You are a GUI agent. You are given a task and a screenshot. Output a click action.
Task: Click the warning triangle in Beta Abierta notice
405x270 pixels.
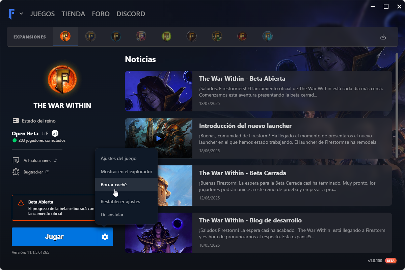(21, 203)
